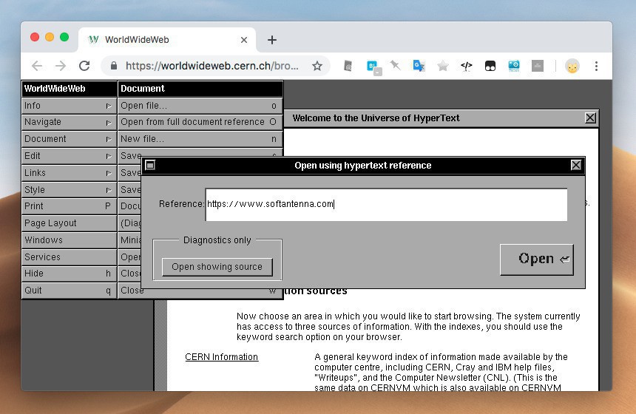
Task: Close the Open using hypertext reference dialog
Action: (576, 165)
